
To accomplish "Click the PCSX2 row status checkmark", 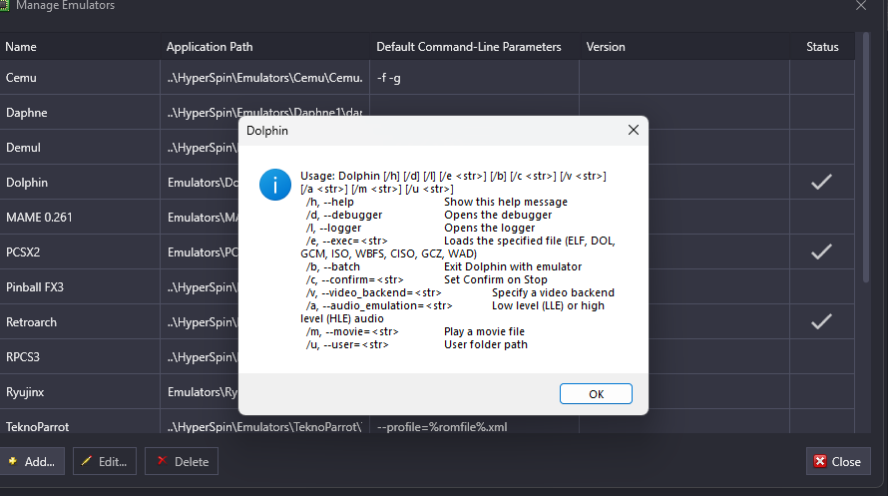I will [821, 251].
